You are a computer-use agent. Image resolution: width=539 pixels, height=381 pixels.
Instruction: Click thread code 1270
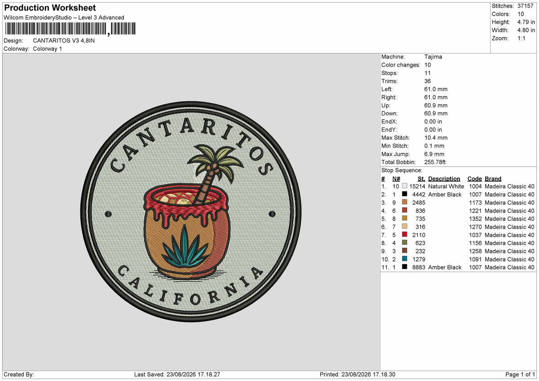[x=476, y=226]
